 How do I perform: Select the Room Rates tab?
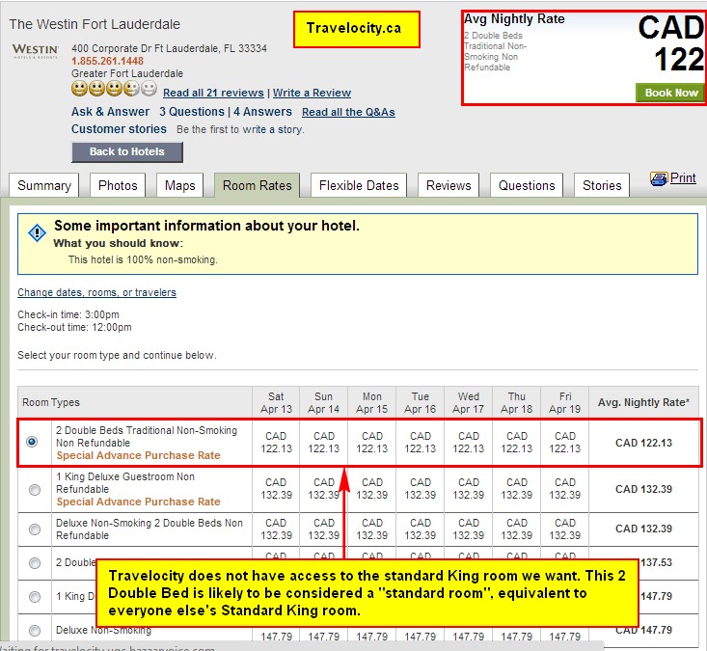(257, 185)
